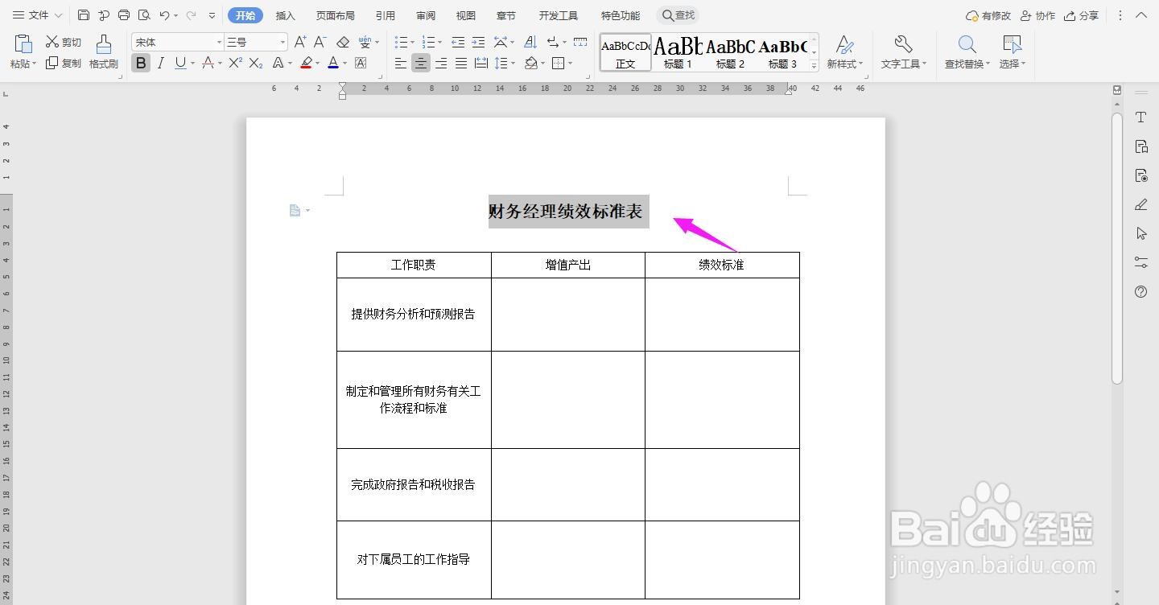The image size is (1159, 605).
Task: Click the Decrease Indent icon
Action: 458,42
